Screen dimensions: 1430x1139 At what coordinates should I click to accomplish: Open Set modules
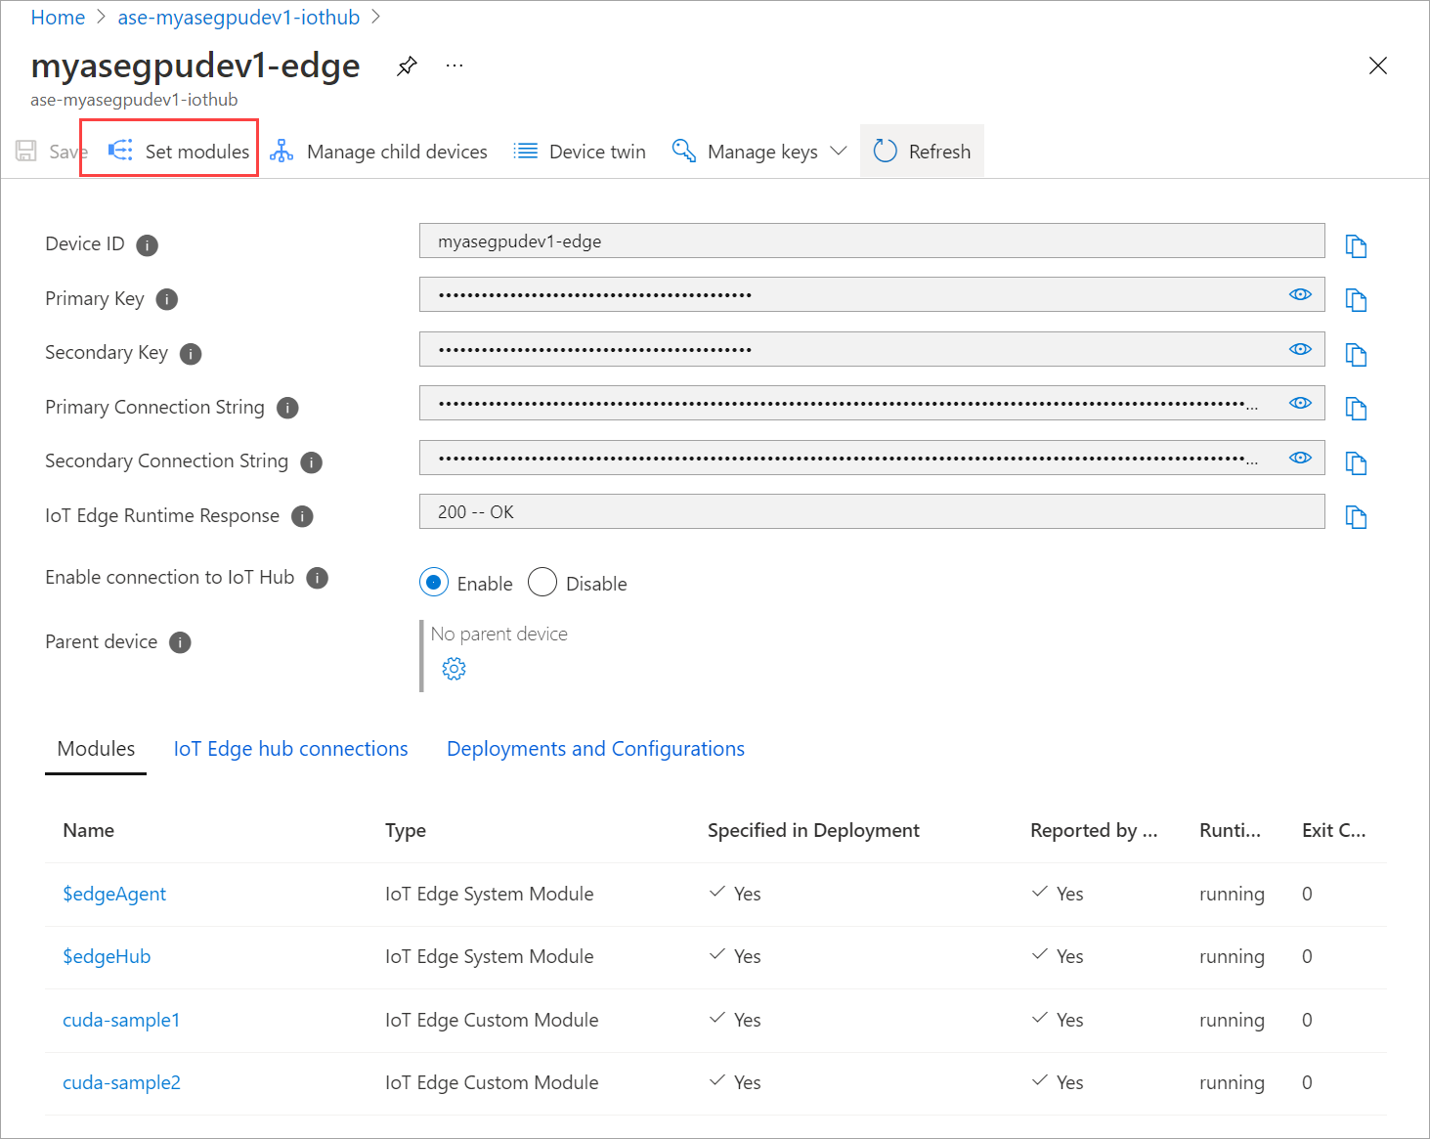click(x=179, y=152)
